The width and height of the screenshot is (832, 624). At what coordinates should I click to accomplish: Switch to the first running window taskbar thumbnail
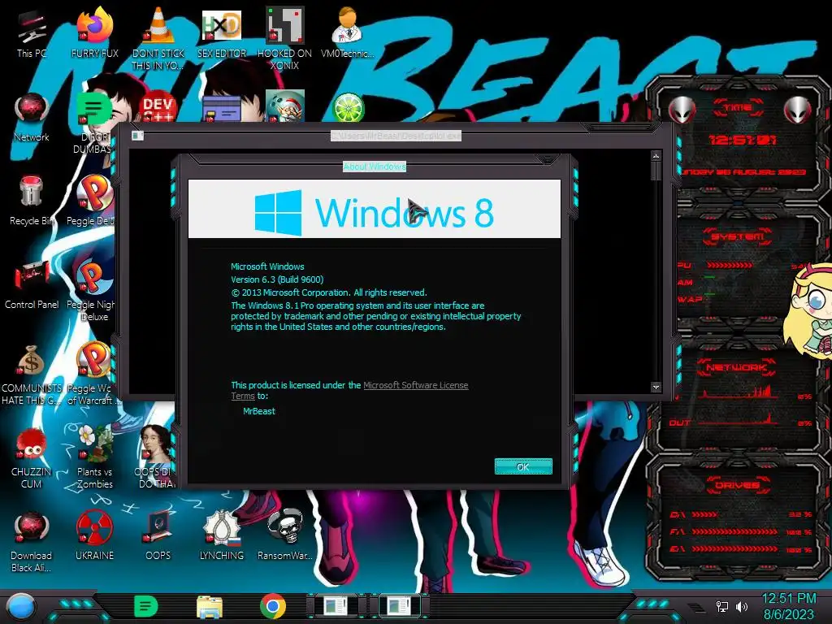[336, 606]
